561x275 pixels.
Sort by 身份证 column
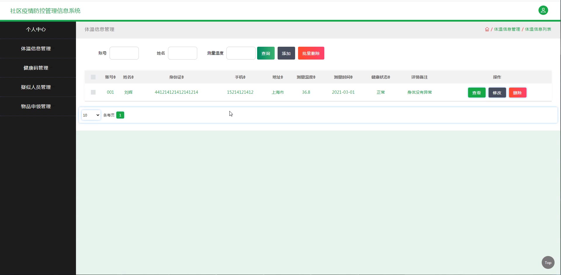pyautogui.click(x=176, y=77)
